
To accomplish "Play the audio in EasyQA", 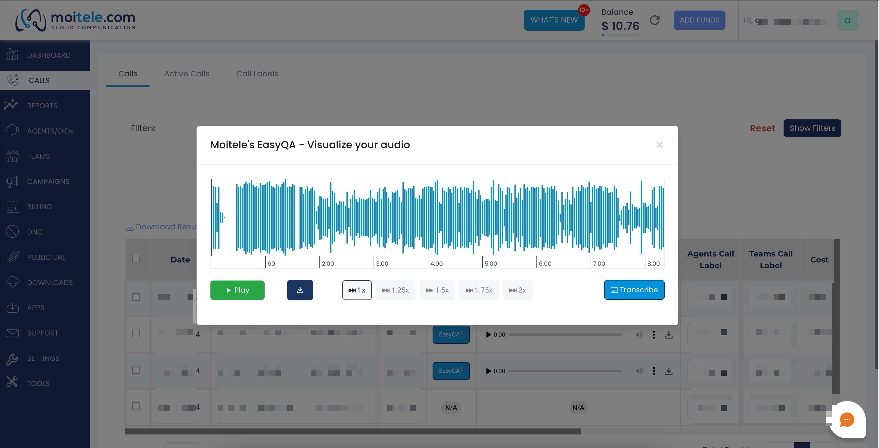I will click(x=237, y=290).
